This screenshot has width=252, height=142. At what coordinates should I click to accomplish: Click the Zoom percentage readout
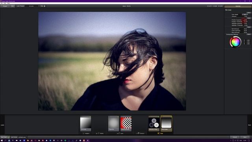(x=127, y=6)
